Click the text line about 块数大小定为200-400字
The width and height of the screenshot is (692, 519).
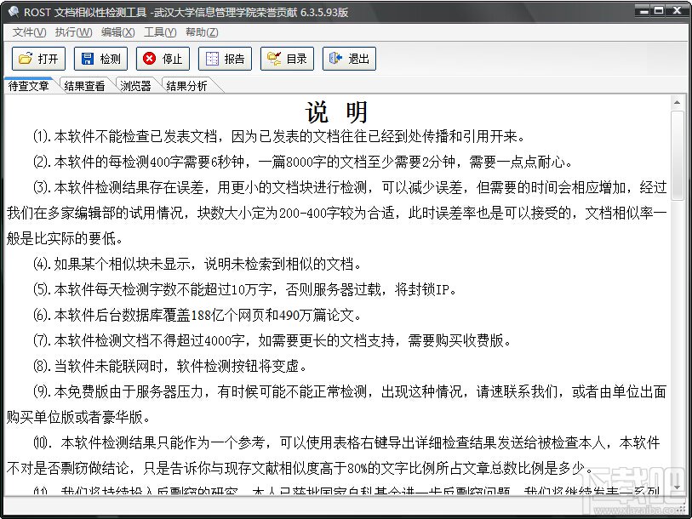tap(337, 214)
